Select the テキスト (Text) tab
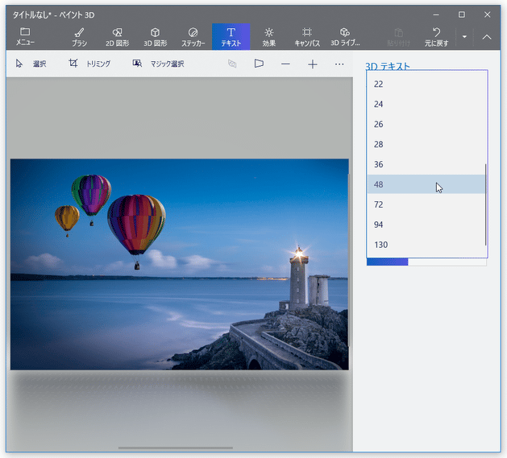Screen dimensions: 507x458 pos(231,37)
